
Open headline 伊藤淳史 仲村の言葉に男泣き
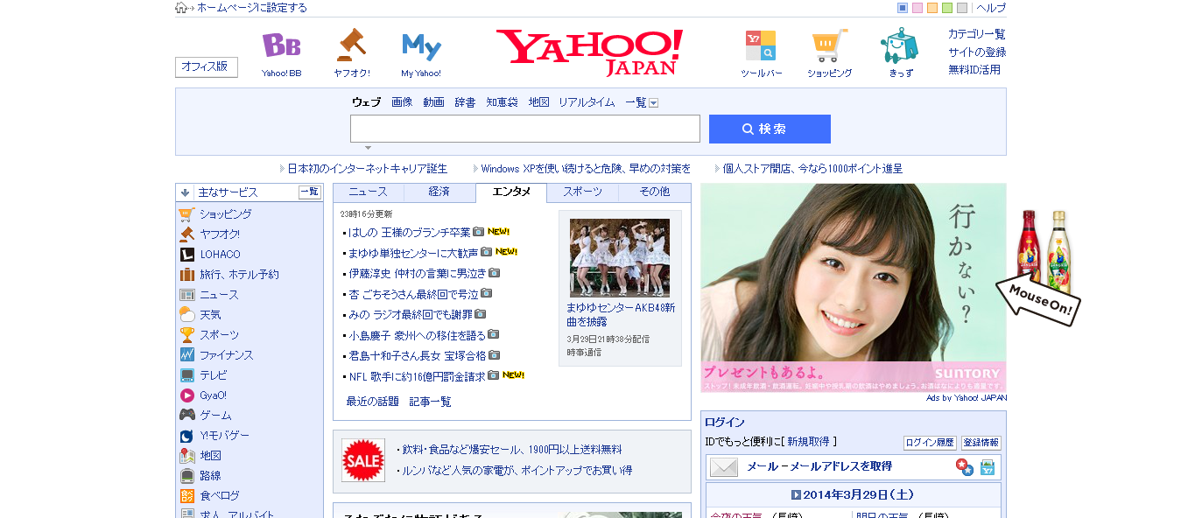418,273
